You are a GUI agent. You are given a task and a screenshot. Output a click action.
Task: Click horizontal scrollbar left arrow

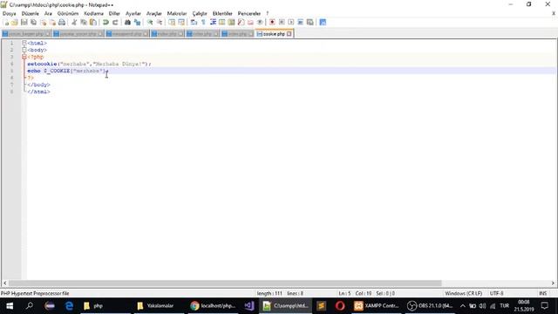5,283
